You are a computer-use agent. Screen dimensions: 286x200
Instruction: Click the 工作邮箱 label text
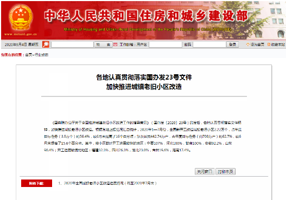(126, 44)
